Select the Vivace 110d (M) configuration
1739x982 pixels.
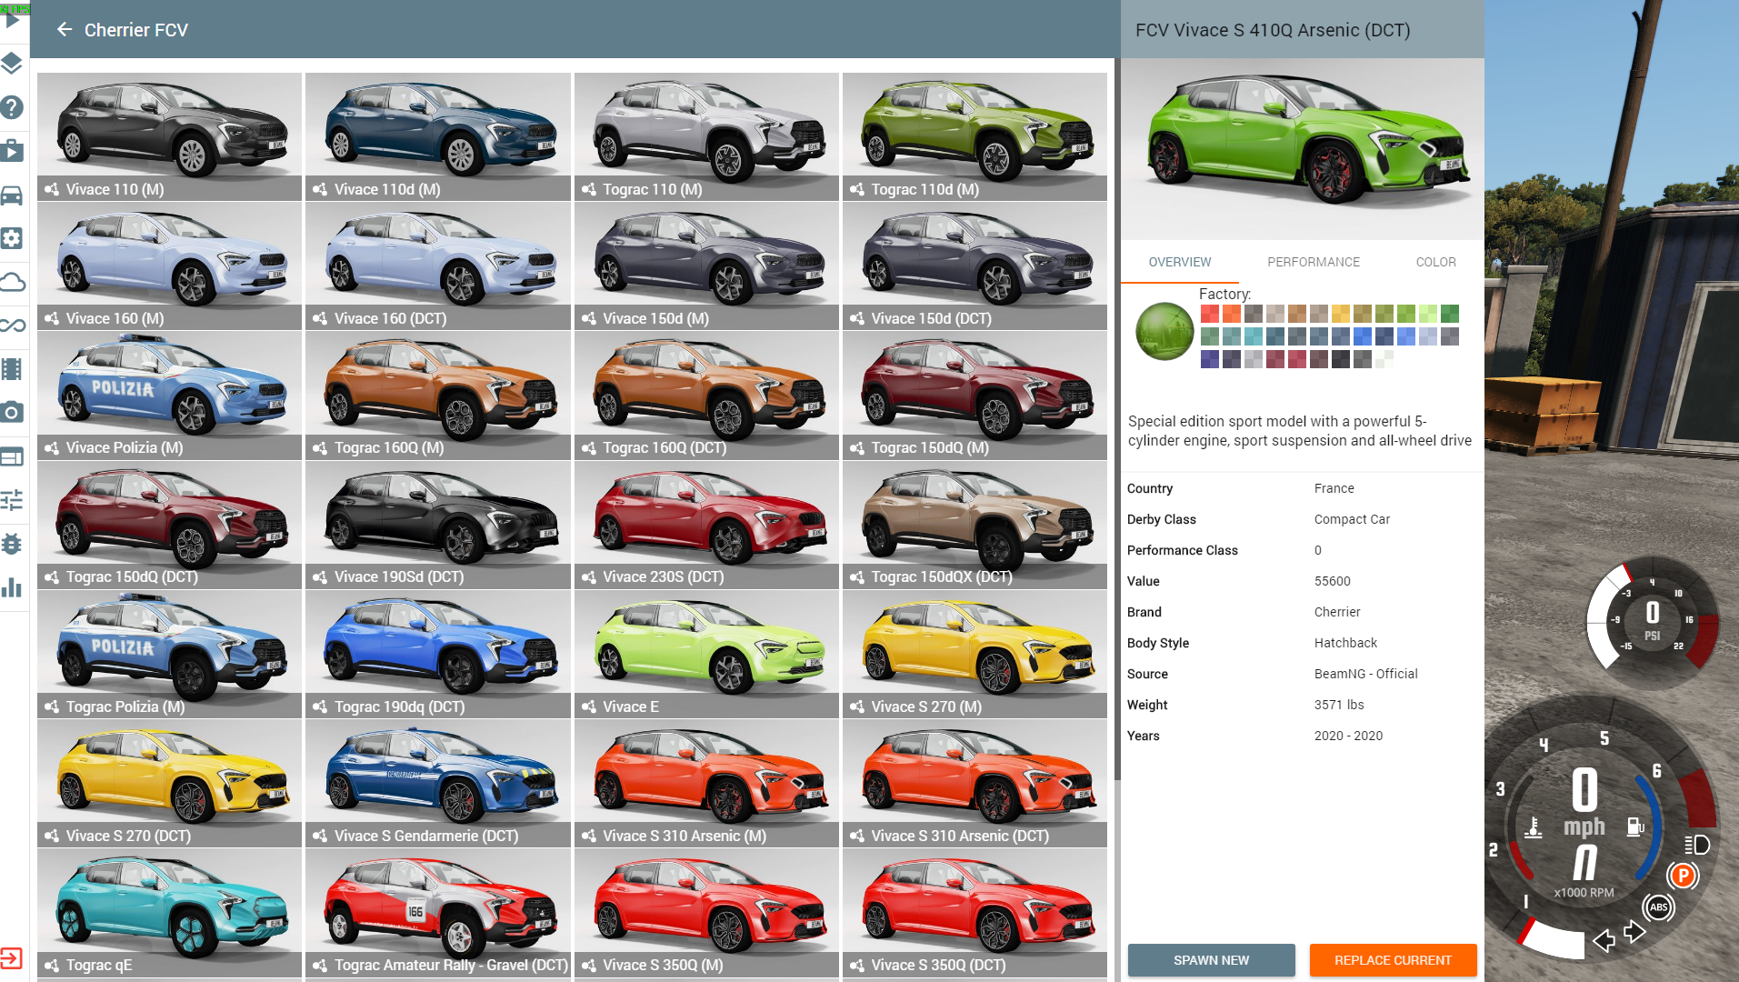pyautogui.click(x=438, y=136)
